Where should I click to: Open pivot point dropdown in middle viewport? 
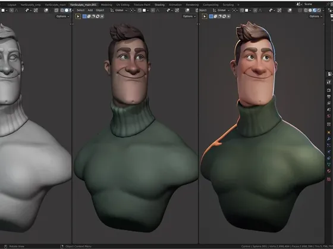(133, 10)
